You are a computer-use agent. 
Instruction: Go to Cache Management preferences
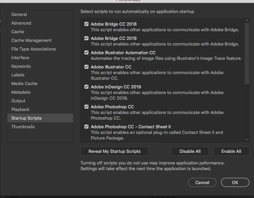tap(31, 40)
